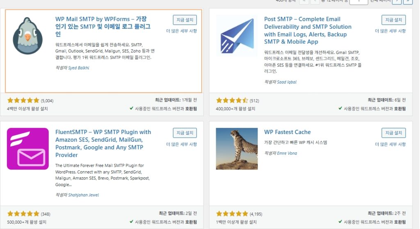
Task: Click '최근 업데이트: 2주 전' text
Action: (387, 213)
